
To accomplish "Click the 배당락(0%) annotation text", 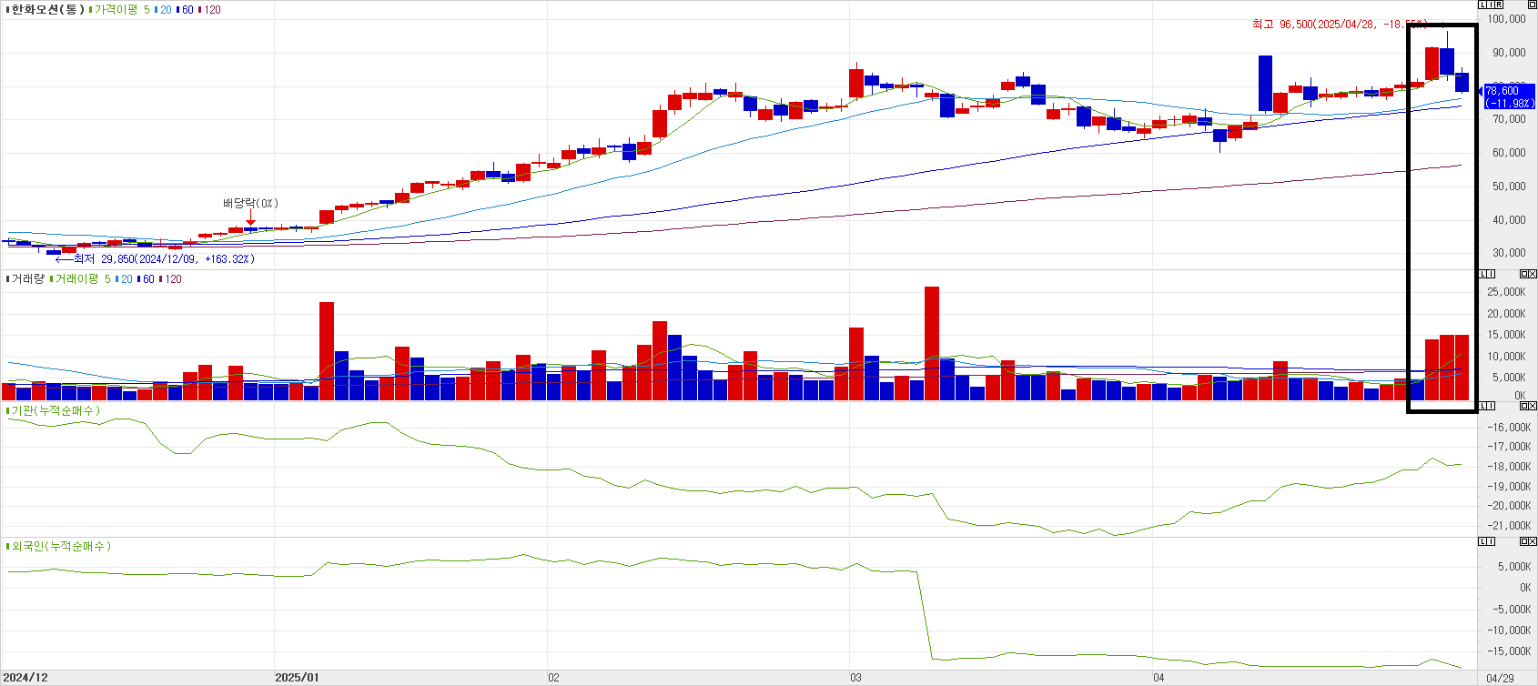I will tap(250, 203).
